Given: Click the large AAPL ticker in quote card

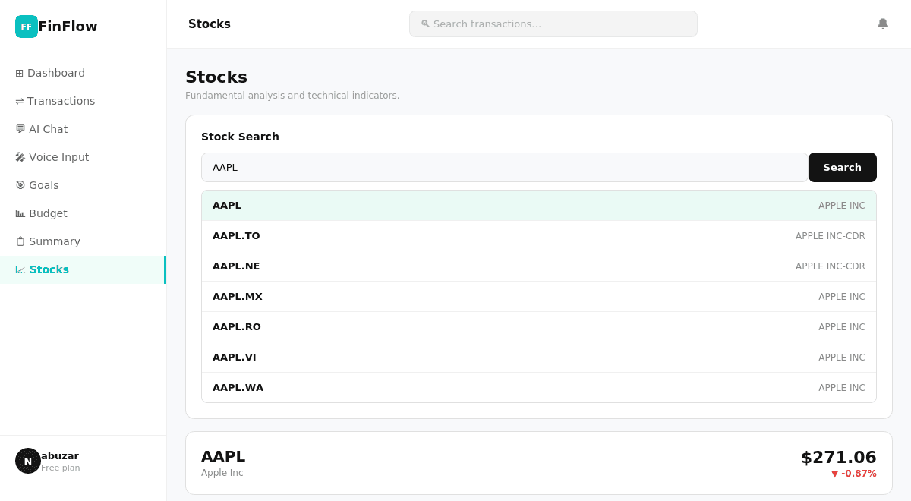Looking at the screenshot, I should coord(223,456).
